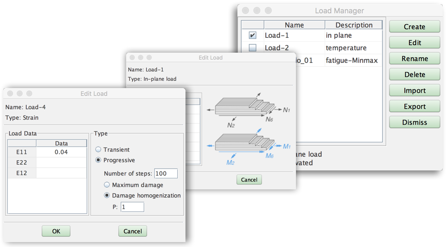
Task: Click the Number of steps field
Action: [166, 174]
